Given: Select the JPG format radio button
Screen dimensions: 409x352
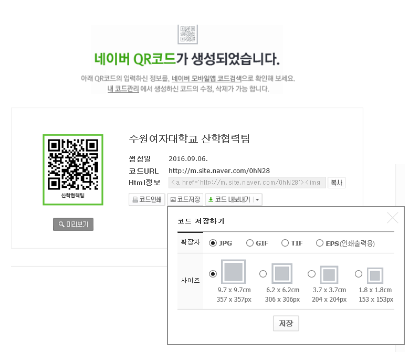Looking at the screenshot, I should [x=213, y=243].
